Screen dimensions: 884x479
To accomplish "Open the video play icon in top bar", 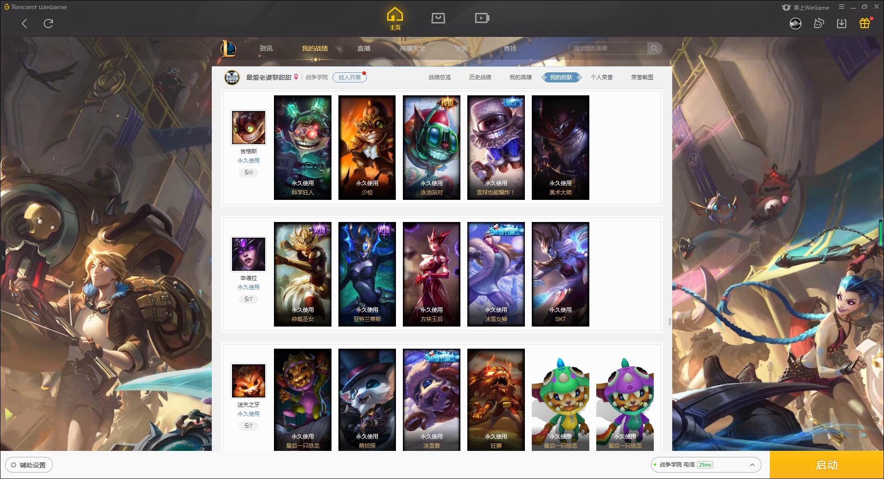I will click(482, 18).
